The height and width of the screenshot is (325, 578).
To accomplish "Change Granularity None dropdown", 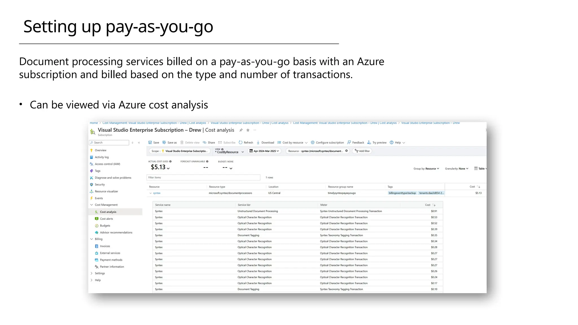I will pos(457,169).
